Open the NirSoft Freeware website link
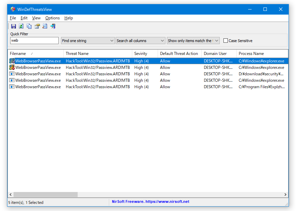This screenshot has width=296, height=211. click(x=151, y=202)
